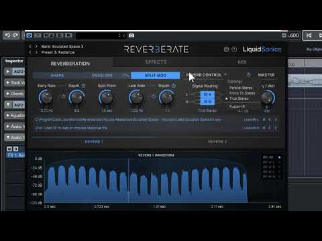322x241 pixels.
Task: Click the early Depth knob
Action: tap(76, 98)
